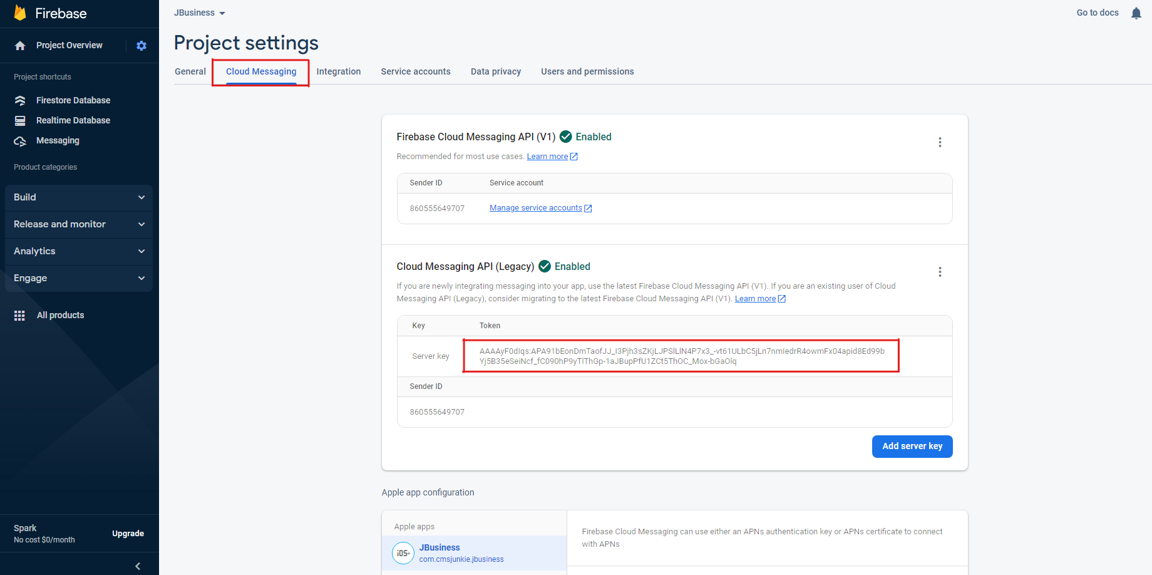Open Cloud Messaging Legacy options menu
1152x575 pixels.
click(x=939, y=272)
